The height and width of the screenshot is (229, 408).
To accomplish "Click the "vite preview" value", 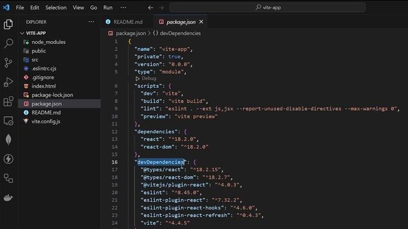I will (196, 116).
